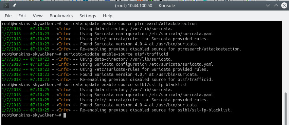Screen dimensions: 289x125
Task: Click the empty terminal area below the prompt
Action: tap(142, 122)
